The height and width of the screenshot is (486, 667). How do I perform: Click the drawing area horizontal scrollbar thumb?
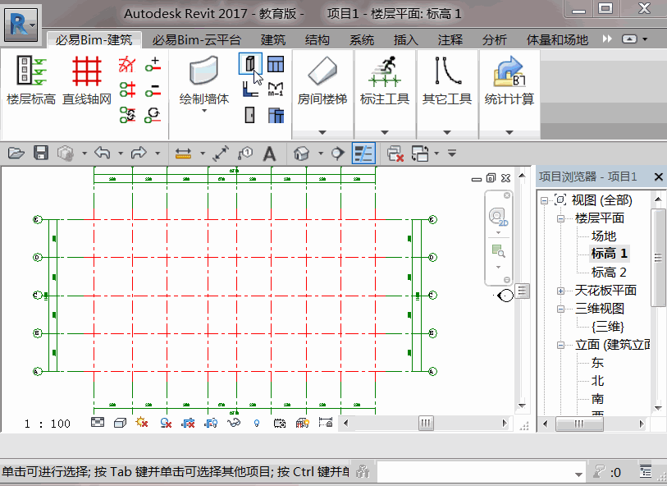point(426,423)
